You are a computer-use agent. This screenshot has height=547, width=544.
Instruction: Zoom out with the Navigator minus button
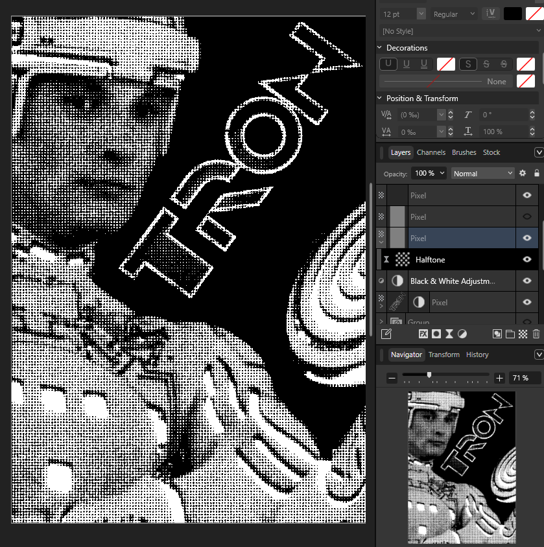tap(392, 378)
